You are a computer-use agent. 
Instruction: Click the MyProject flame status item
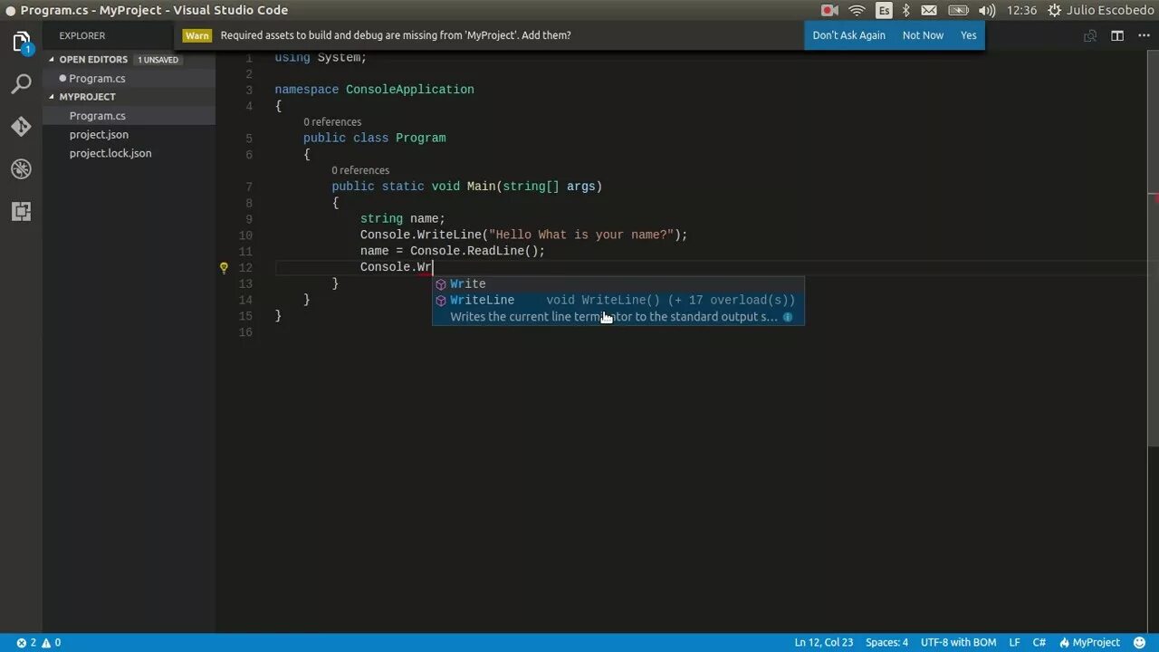[1089, 642]
